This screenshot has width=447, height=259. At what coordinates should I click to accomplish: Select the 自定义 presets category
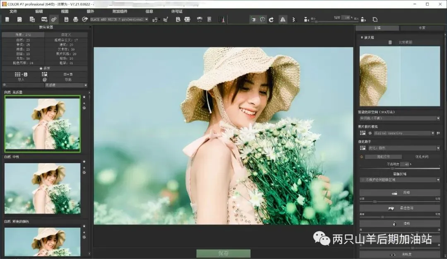pos(66,35)
